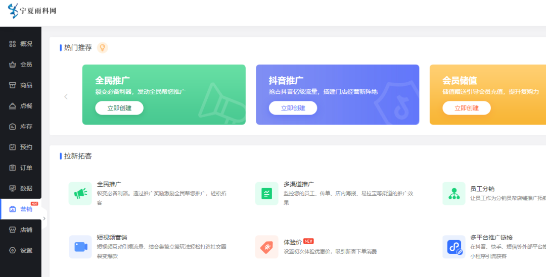Click 立即创建 on the 会员储值 banner
This screenshot has width=546, height=277.
pos(467,108)
